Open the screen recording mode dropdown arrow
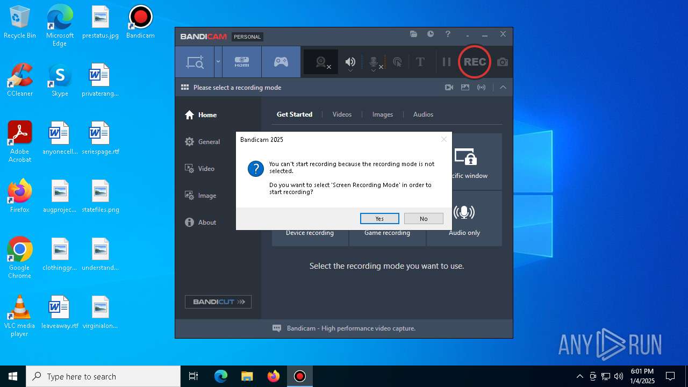The height and width of the screenshot is (387, 688). pyautogui.click(x=218, y=62)
